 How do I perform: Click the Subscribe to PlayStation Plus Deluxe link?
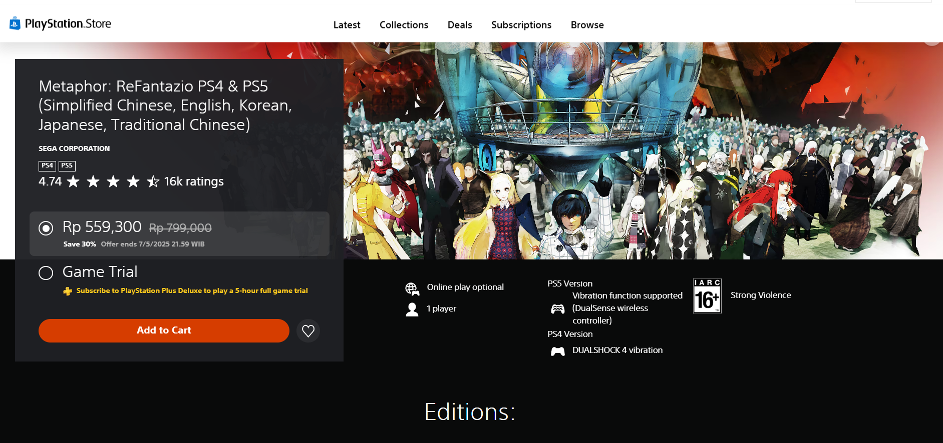[x=192, y=290]
